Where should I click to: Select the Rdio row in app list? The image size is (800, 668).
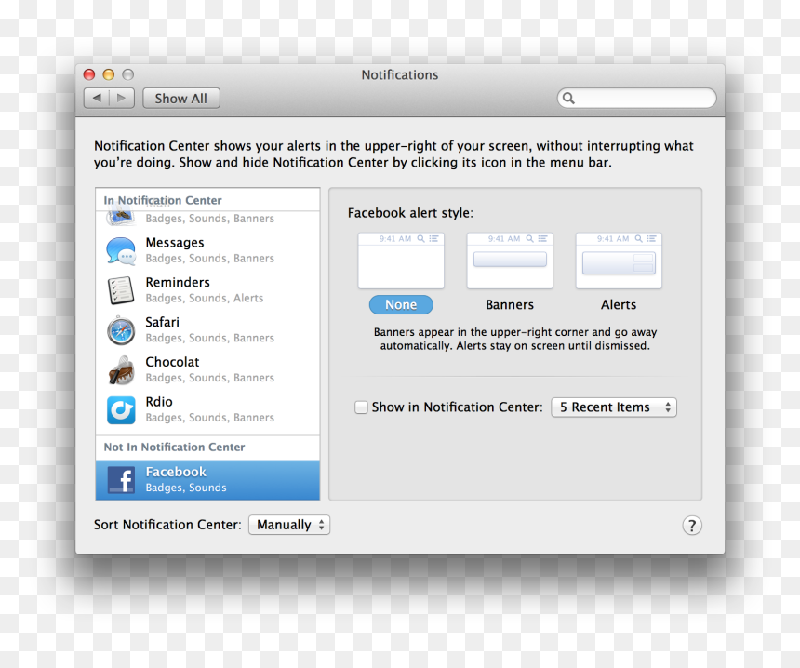[207, 409]
